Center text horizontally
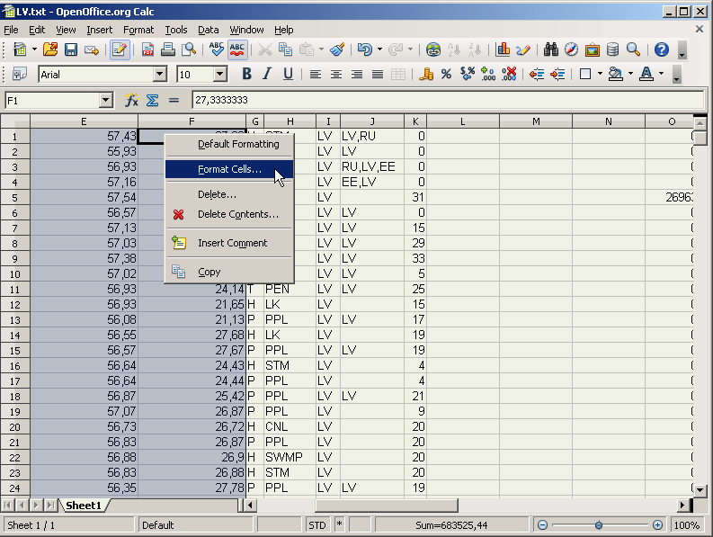The image size is (713, 537). 336,74
